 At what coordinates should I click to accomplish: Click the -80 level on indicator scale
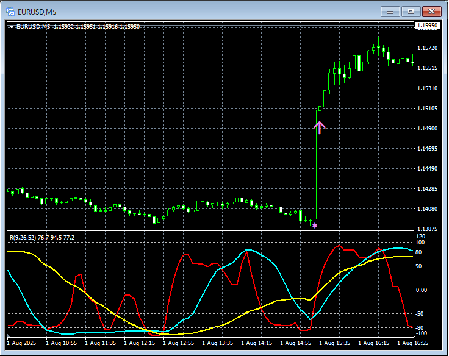(x=420, y=328)
